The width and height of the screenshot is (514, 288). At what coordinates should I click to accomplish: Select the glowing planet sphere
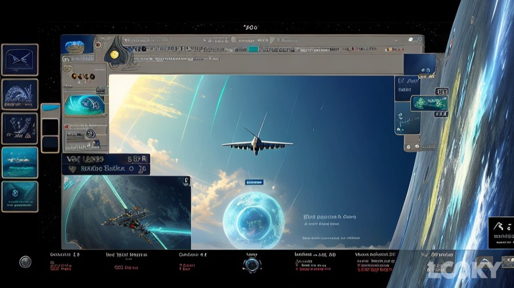click(x=254, y=220)
